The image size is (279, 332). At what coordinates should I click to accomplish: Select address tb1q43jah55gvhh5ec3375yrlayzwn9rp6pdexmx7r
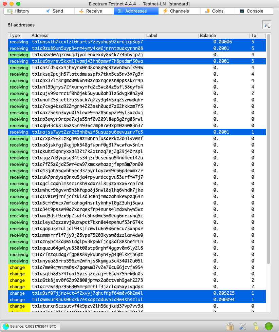point(137,171)
